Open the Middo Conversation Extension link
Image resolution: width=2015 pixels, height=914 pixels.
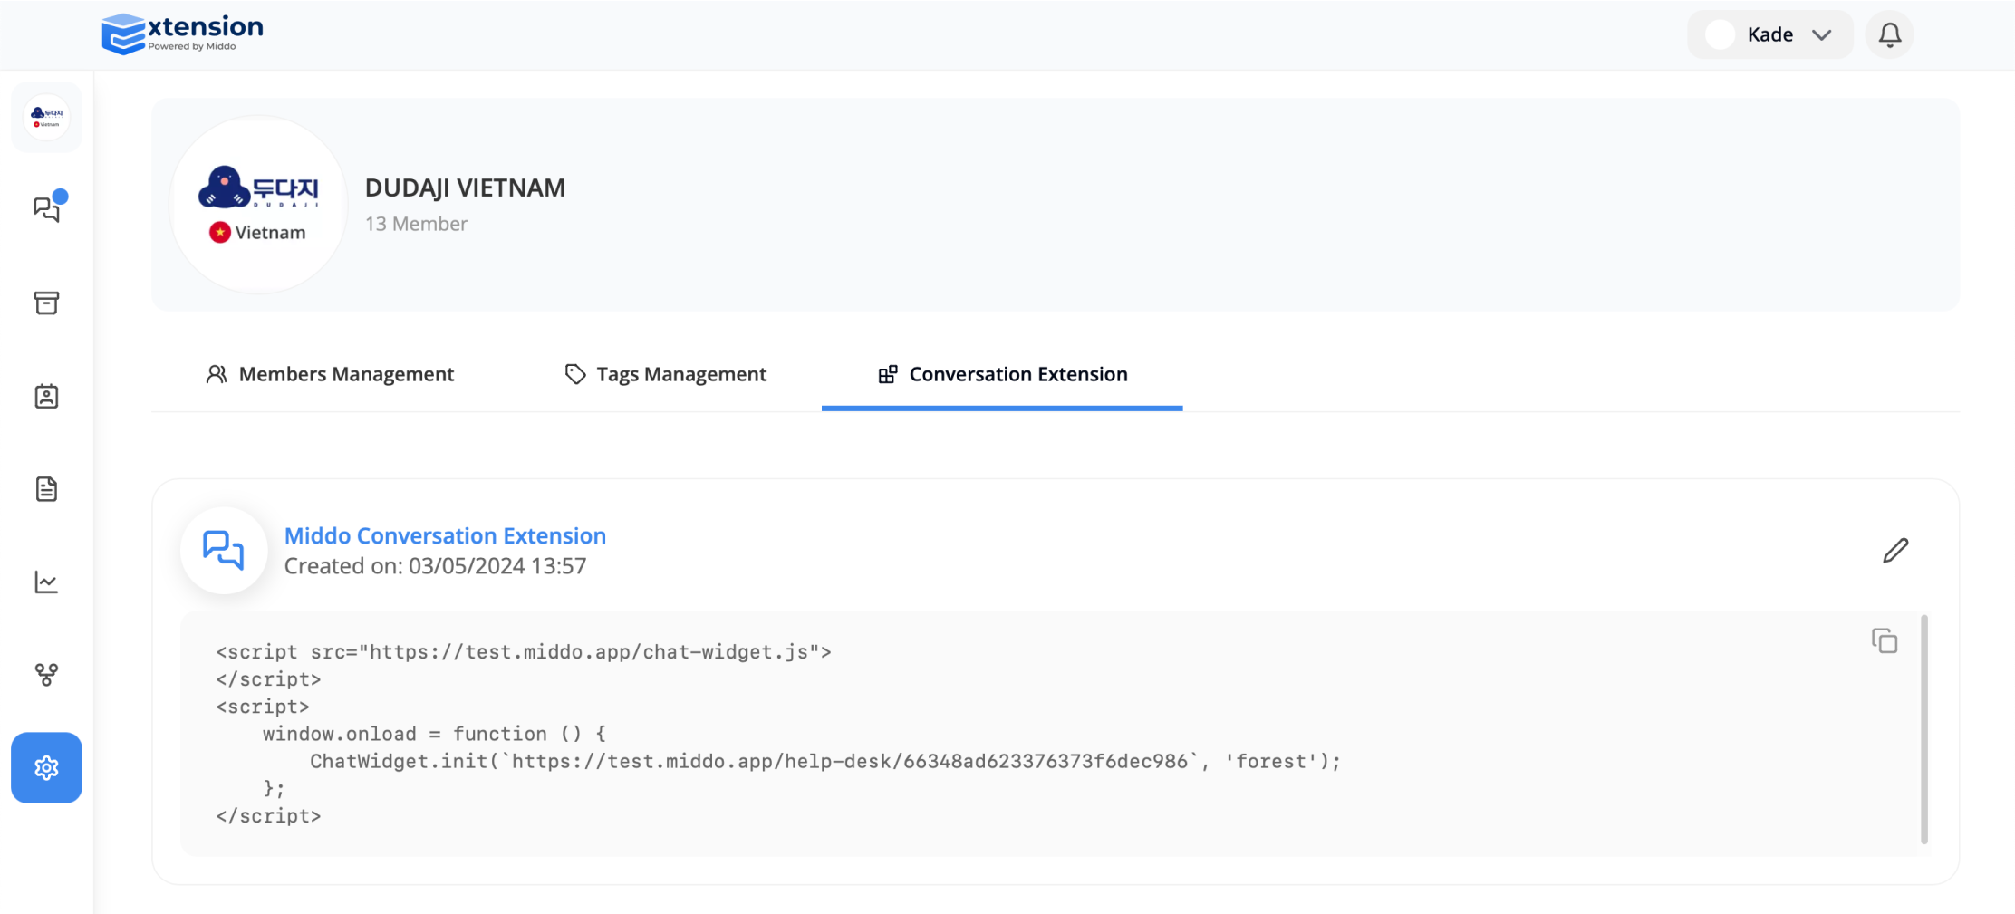445,535
